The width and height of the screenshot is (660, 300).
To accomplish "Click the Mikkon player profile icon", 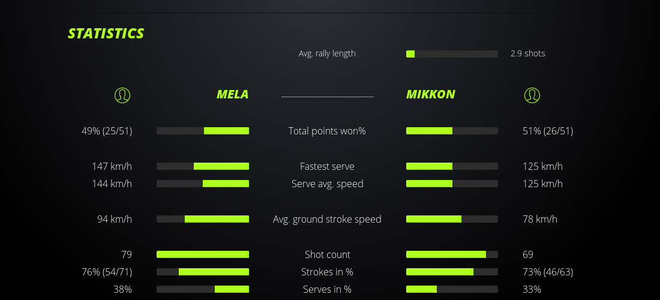I will click(x=532, y=95).
